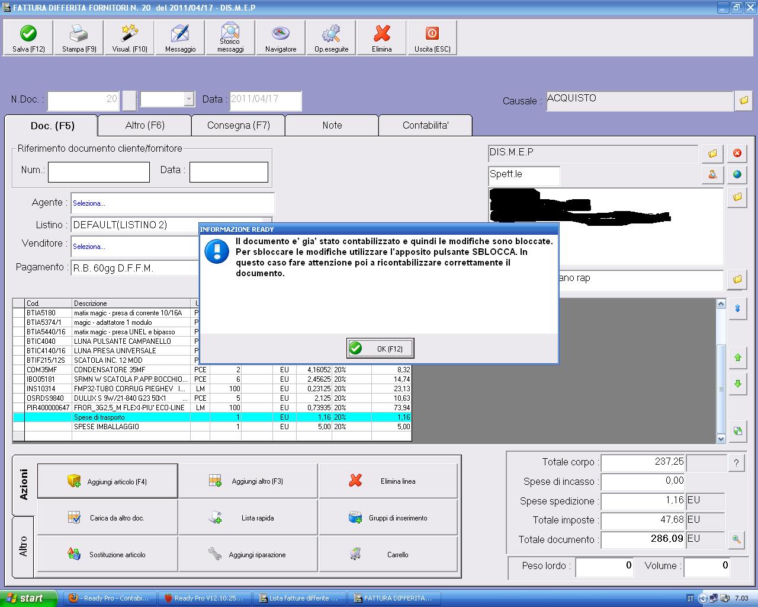Click Elimina linea button
The width and height of the screenshot is (758, 607).
point(388,481)
